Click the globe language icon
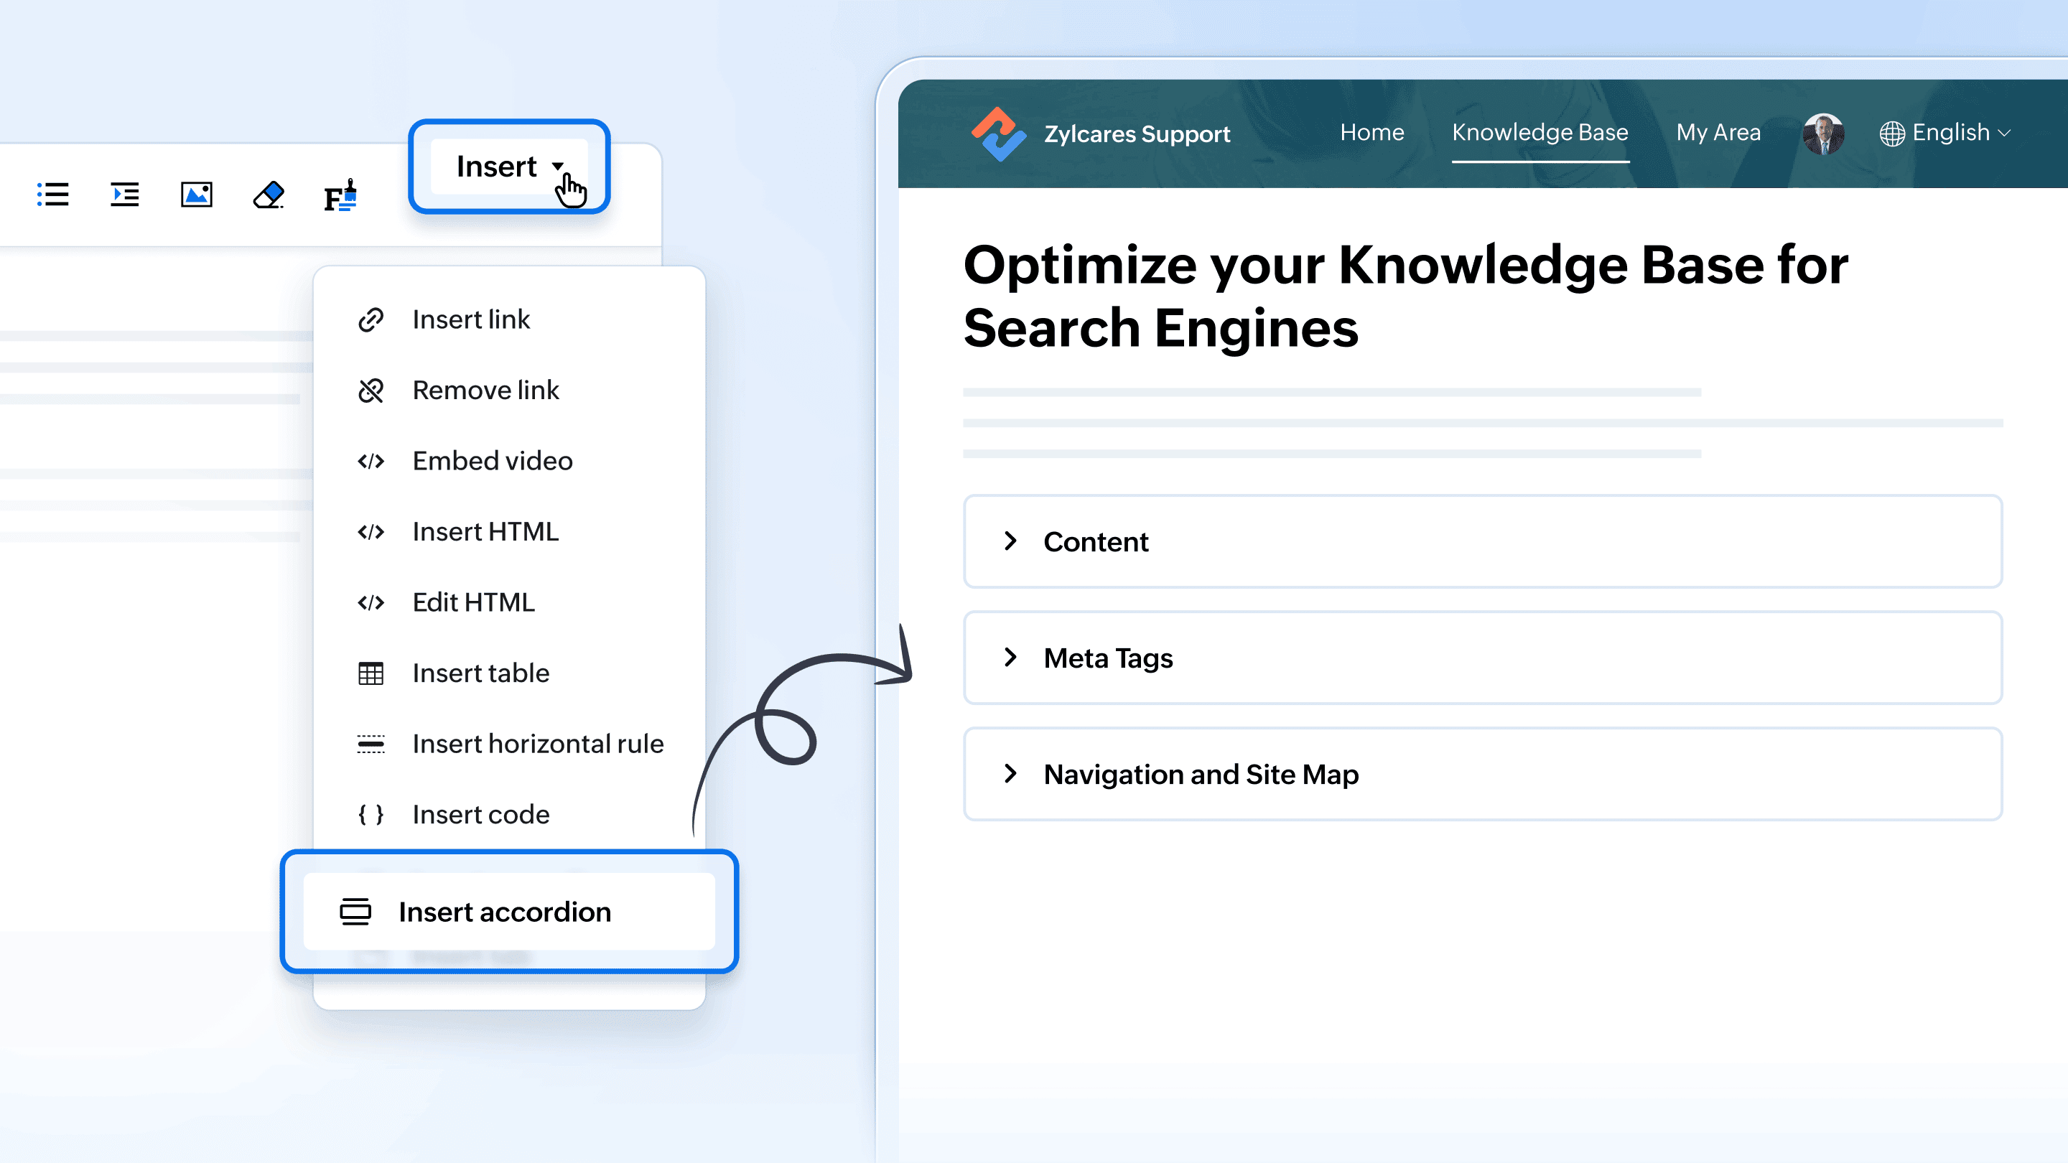 pos(1891,134)
